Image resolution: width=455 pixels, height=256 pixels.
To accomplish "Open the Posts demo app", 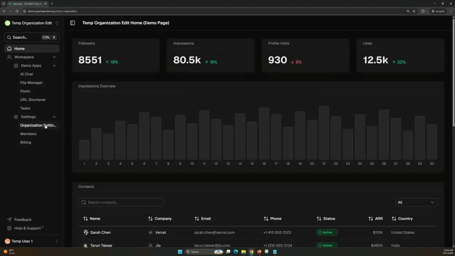I will [x=25, y=91].
